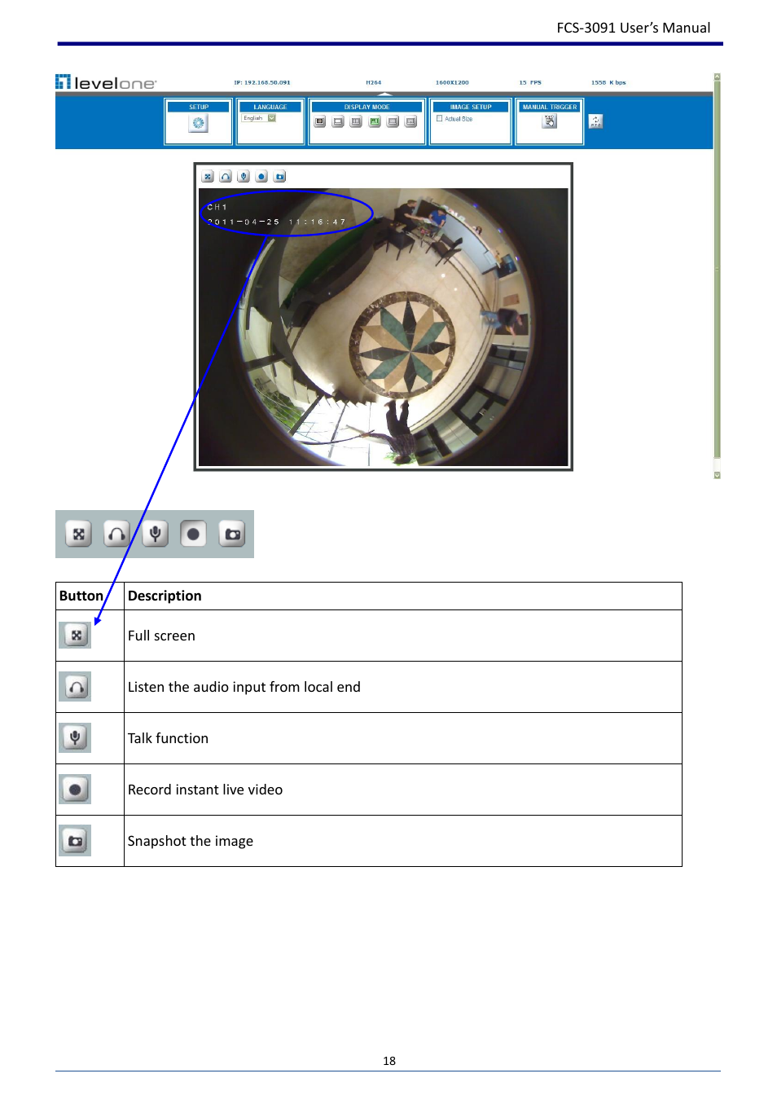Click the Description column header
Viewport: 777px width, 1100px height.
pos(165,596)
